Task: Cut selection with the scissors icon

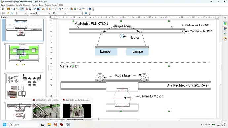Action: coord(43,9)
